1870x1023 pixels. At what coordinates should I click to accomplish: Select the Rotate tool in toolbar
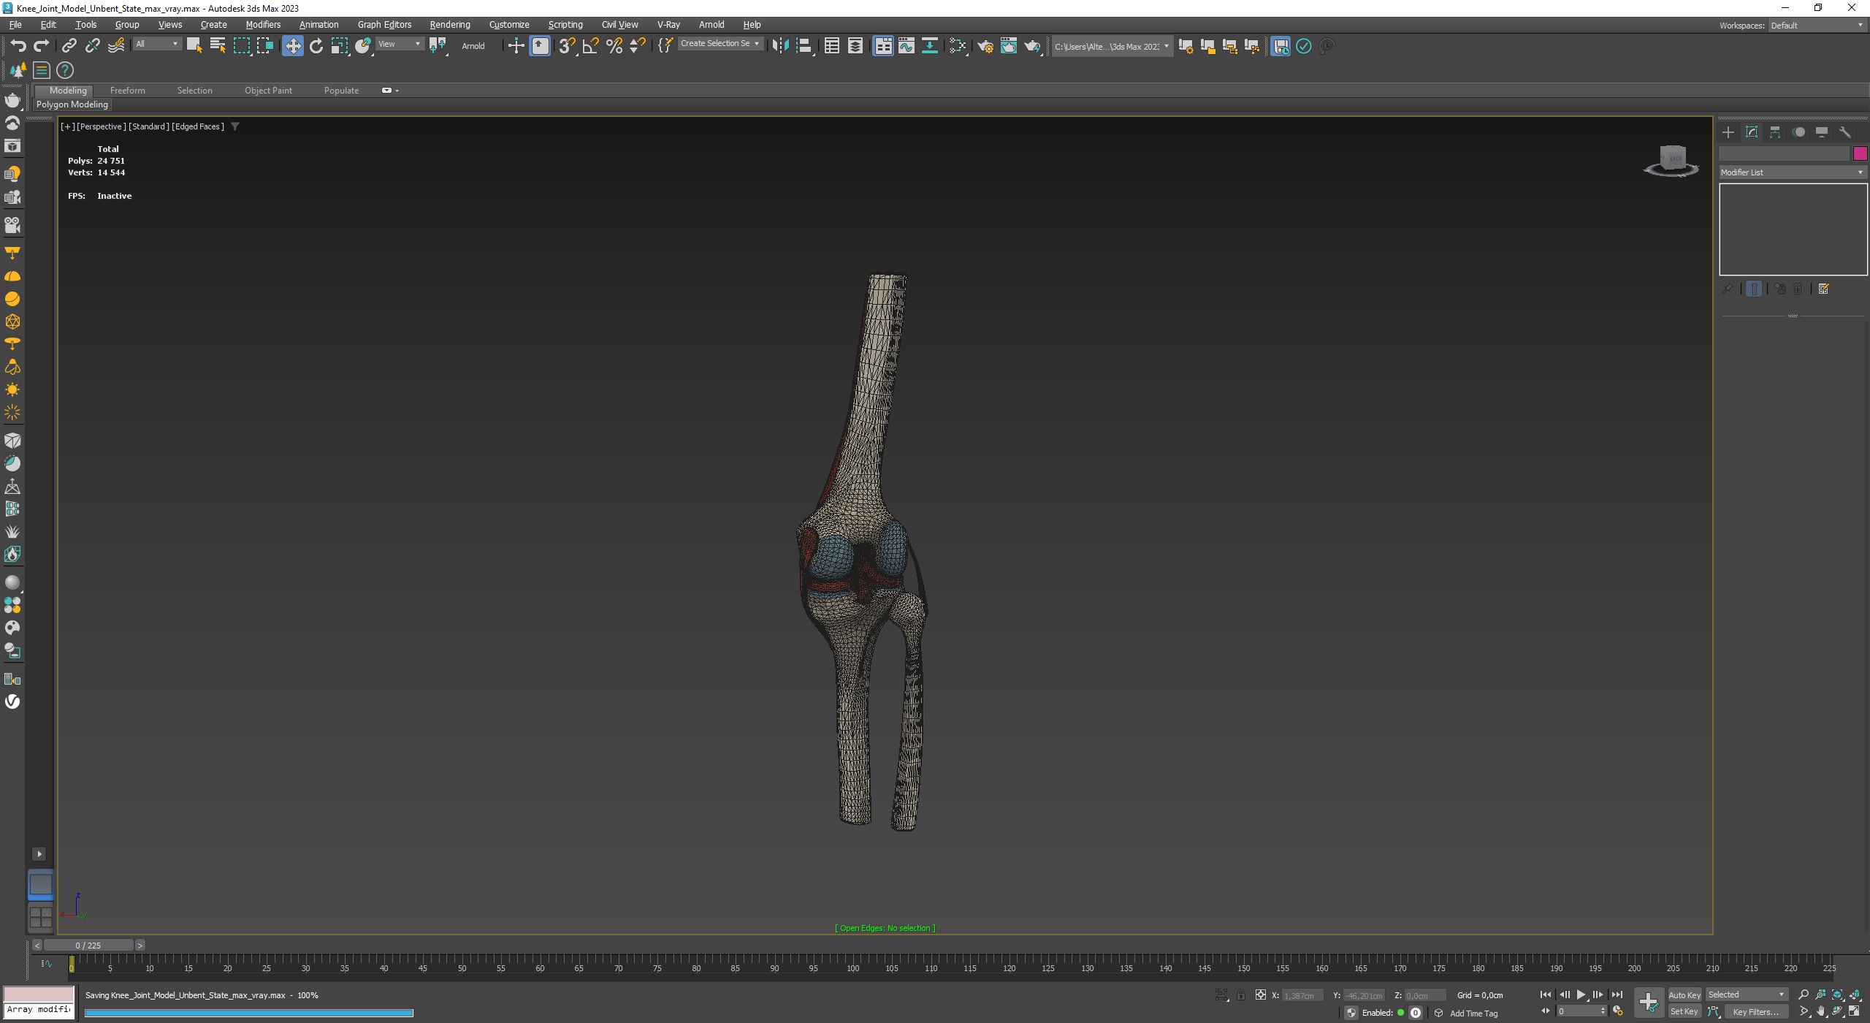[x=316, y=46]
